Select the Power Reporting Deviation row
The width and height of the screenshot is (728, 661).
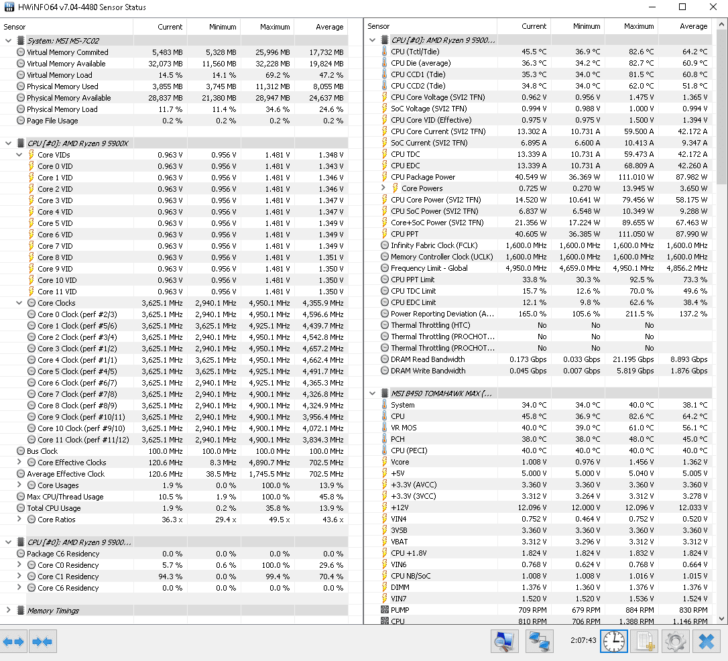click(x=538, y=314)
